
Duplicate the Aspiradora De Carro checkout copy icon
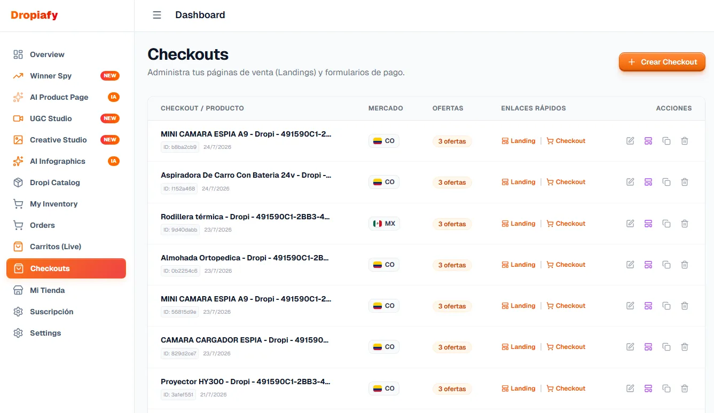click(x=666, y=182)
